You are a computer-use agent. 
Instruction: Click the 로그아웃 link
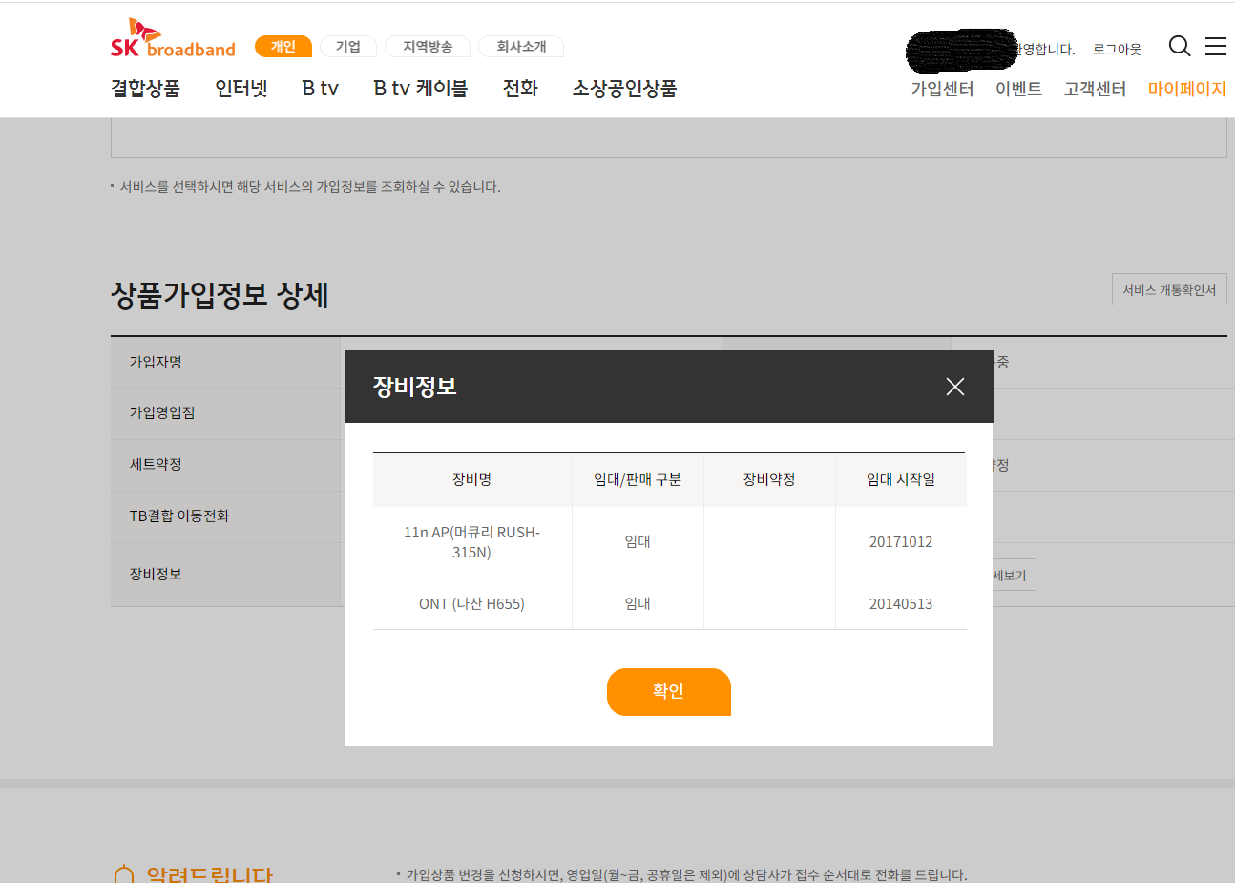coord(1117,50)
